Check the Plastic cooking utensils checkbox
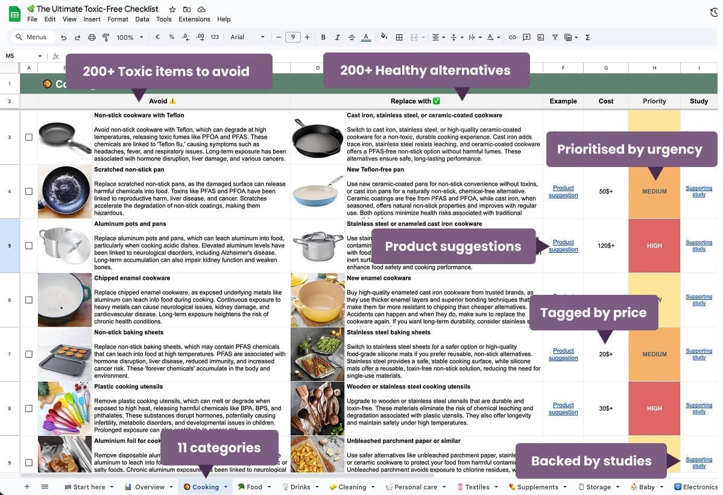Viewport: 723px width, 495px height. 28,408
